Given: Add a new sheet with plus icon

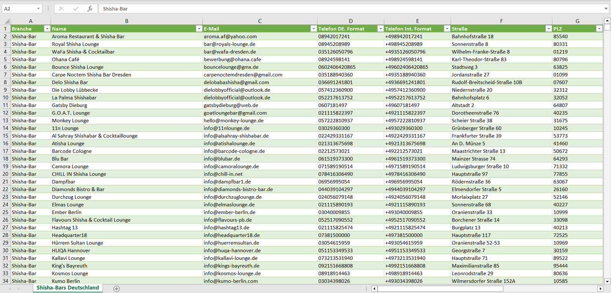Looking at the screenshot, I should (117, 289).
